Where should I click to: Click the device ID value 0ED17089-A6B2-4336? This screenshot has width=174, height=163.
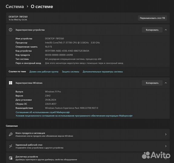click(67, 51)
